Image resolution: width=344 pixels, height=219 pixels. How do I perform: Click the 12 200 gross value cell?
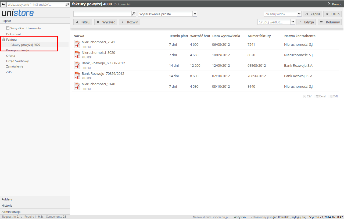(195, 65)
